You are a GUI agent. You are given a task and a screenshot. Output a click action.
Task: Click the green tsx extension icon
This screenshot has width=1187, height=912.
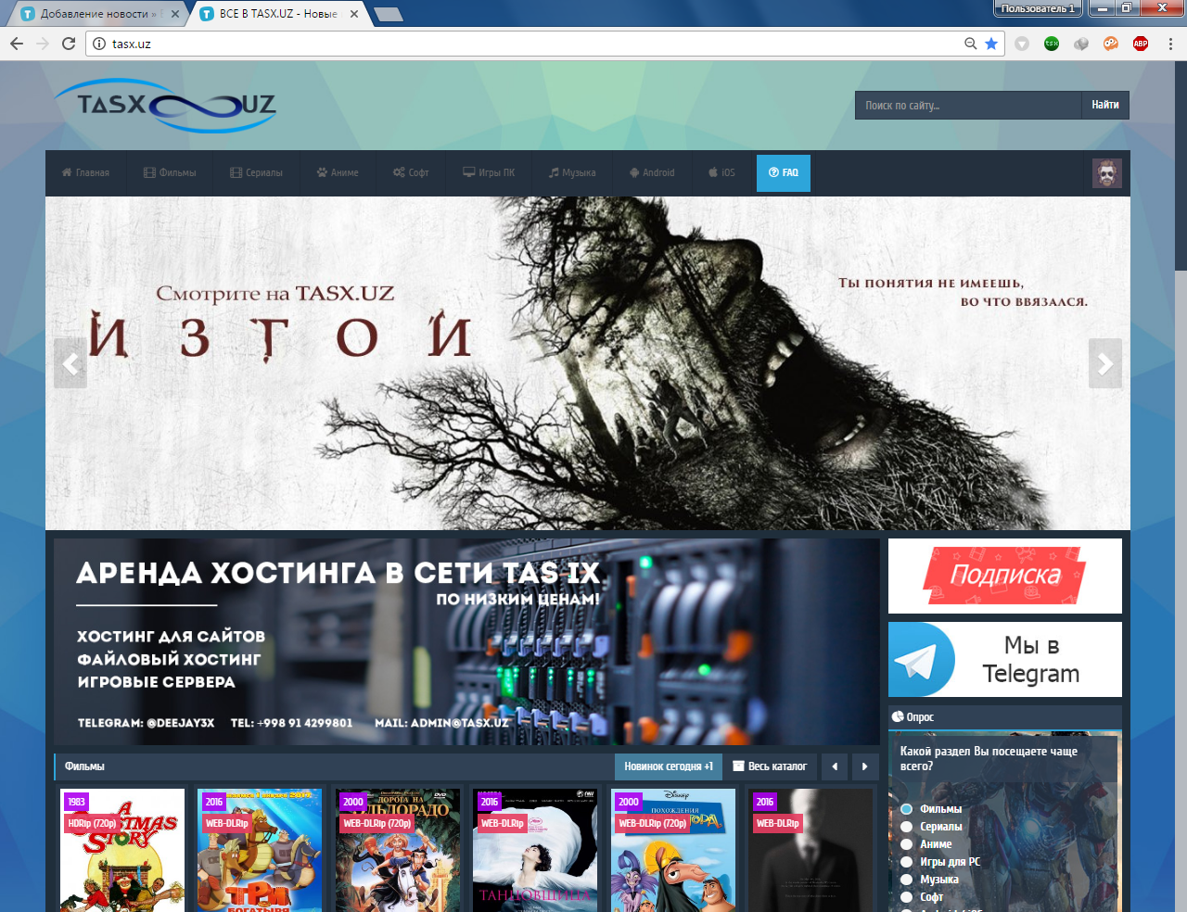1052,44
